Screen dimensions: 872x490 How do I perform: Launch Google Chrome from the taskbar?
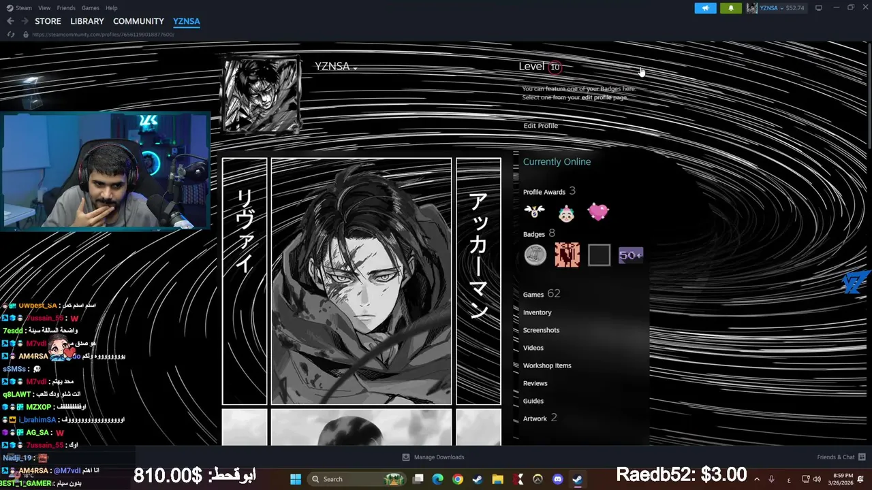[458, 479]
